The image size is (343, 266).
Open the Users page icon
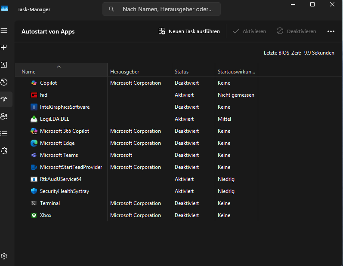(x=4, y=116)
